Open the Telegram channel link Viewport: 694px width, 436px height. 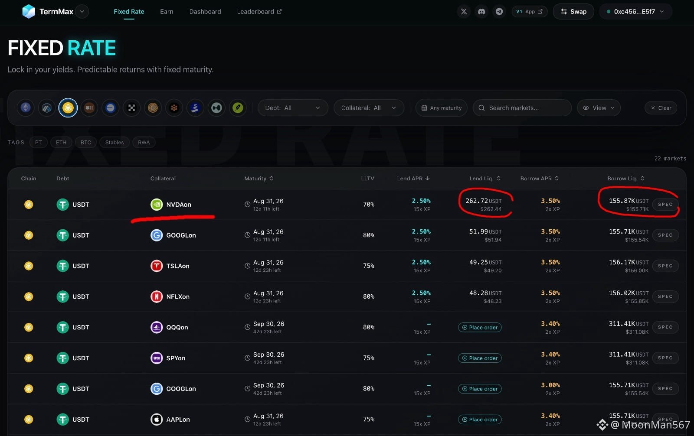click(499, 12)
